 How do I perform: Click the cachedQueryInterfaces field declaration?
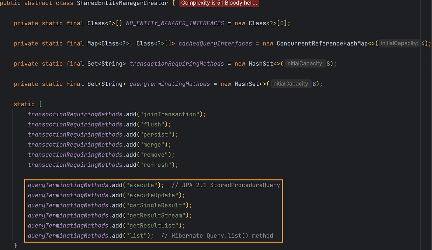215,44
